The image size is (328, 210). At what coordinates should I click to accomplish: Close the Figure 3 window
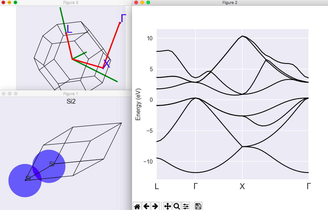tap(3, 2)
